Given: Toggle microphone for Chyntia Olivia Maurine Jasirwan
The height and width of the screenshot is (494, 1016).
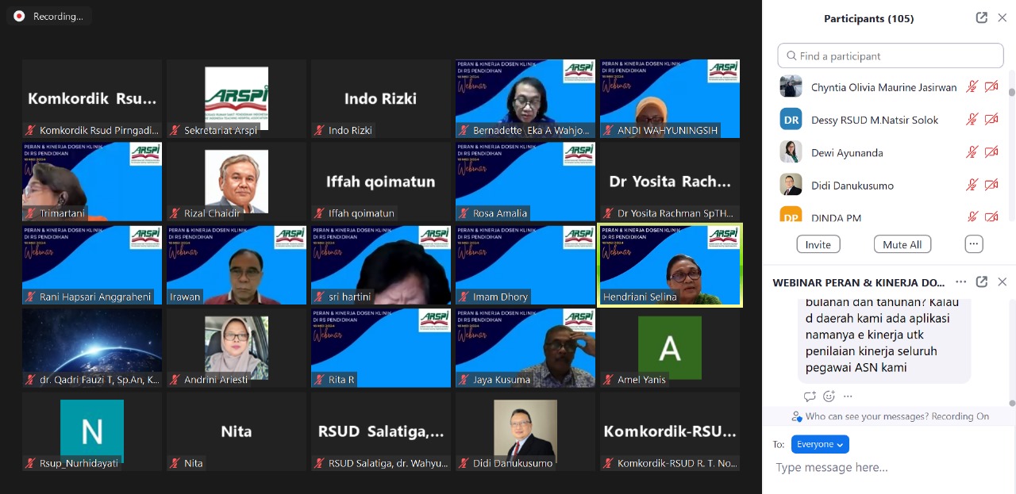Looking at the screenshot, I should coord(972,87).
